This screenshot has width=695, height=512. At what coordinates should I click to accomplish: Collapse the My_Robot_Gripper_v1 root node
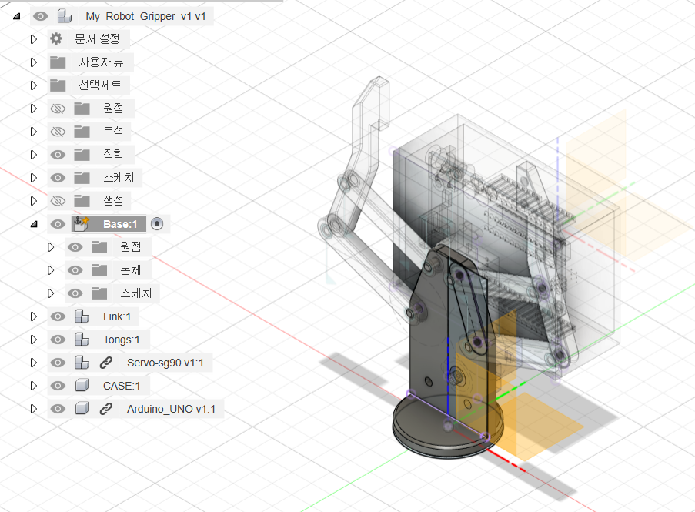click(16, 16)
